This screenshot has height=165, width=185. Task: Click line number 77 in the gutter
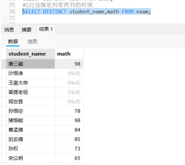[x=12, y=18]
